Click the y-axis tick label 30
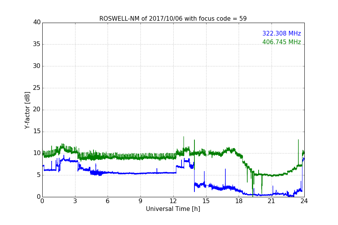Image resolution: width=338 pixels, height=225 pixels. [x=37, y=66]
